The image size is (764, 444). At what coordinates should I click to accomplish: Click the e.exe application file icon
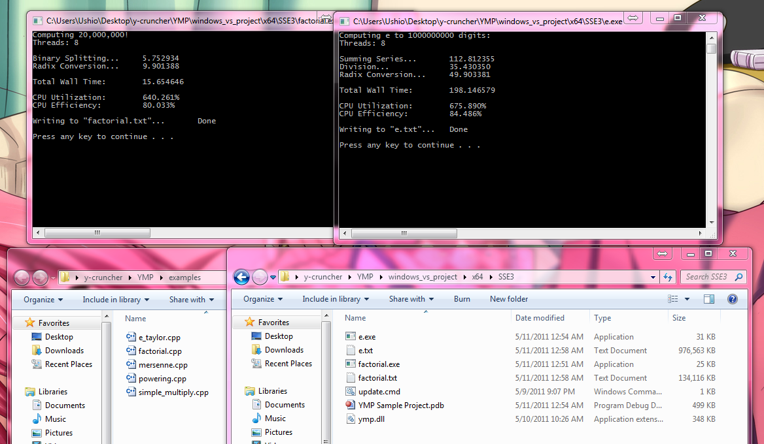click(x=351, y=337)
